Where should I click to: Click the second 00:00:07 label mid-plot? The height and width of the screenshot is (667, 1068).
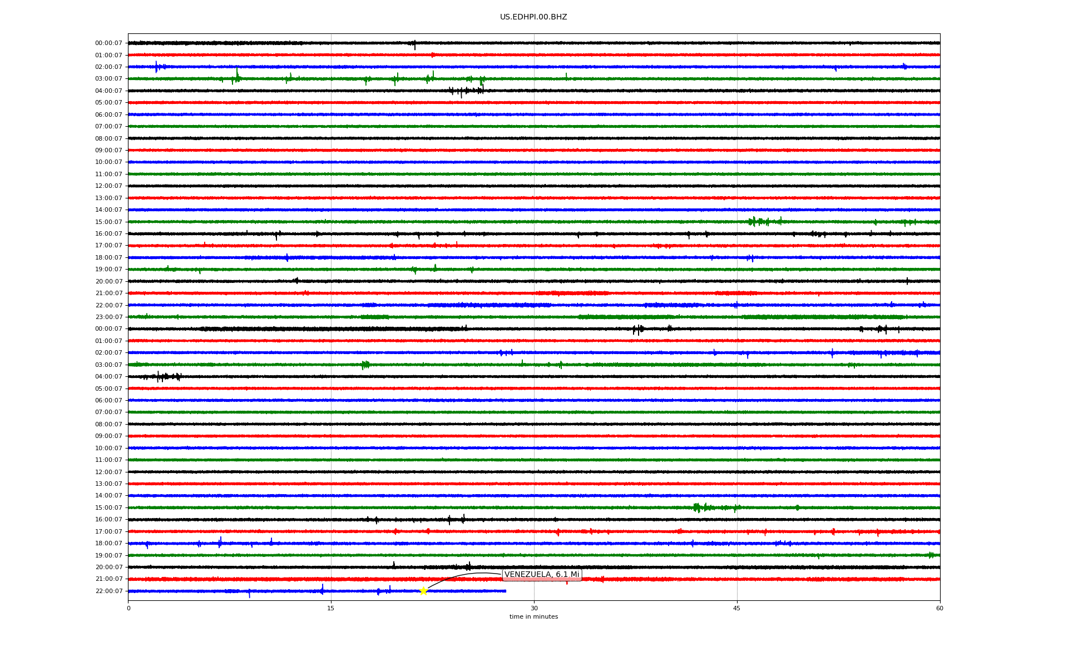pos(108,329)
